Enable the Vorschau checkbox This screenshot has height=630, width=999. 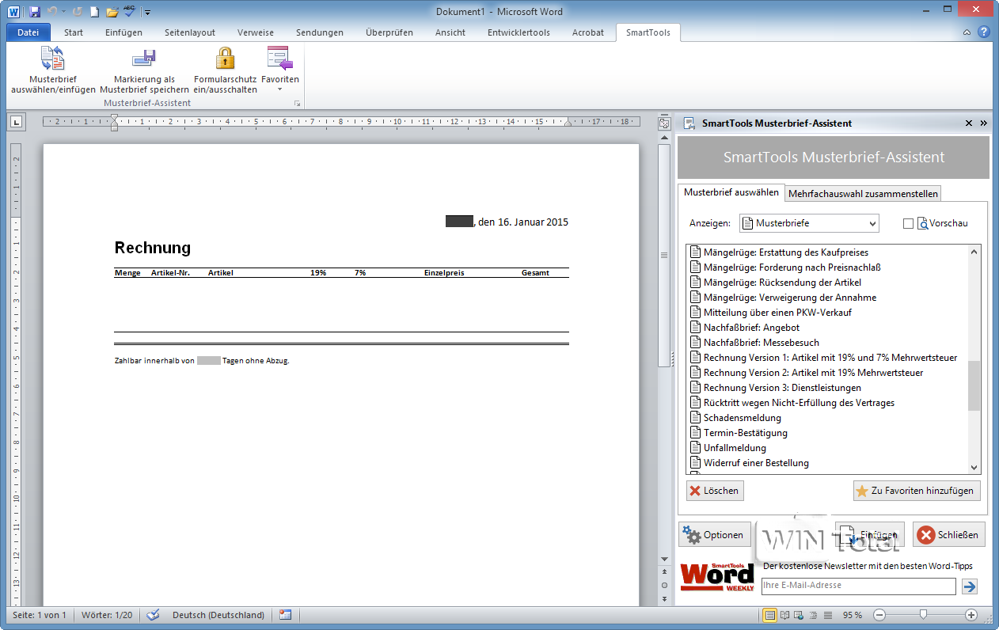click(x=908, y=224)
